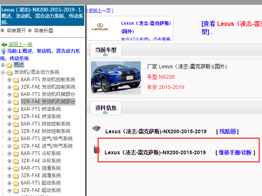Click folder icon for 3ZR-FAE 发动机控制系统
The width and height of the screenshot is (262, 196).
16,87
